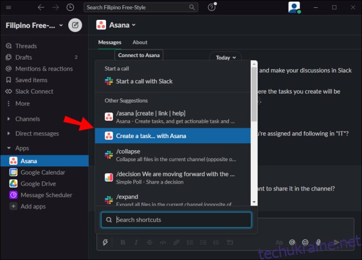Click the Search Filipino Free-Style box
This screenshot has width=362, height=260.
click(x=141, y=7)
